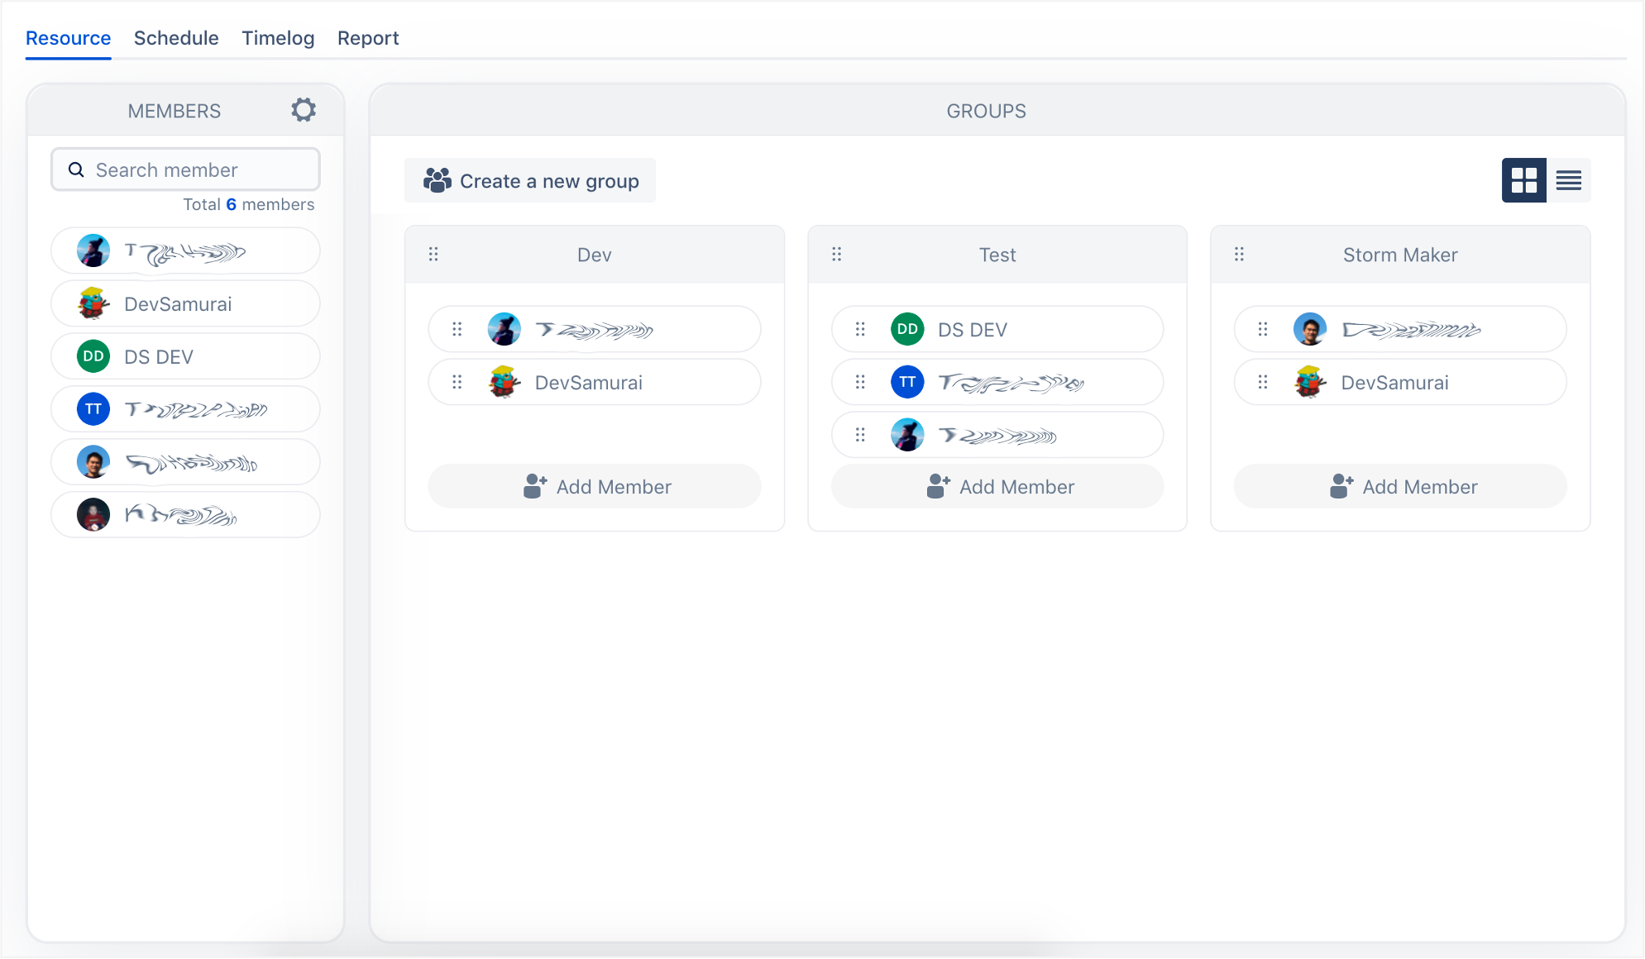This screenshot has height=959, width=1645.
Task: Click the blue TT avatar in Test group
Action: tap(907, 382)
